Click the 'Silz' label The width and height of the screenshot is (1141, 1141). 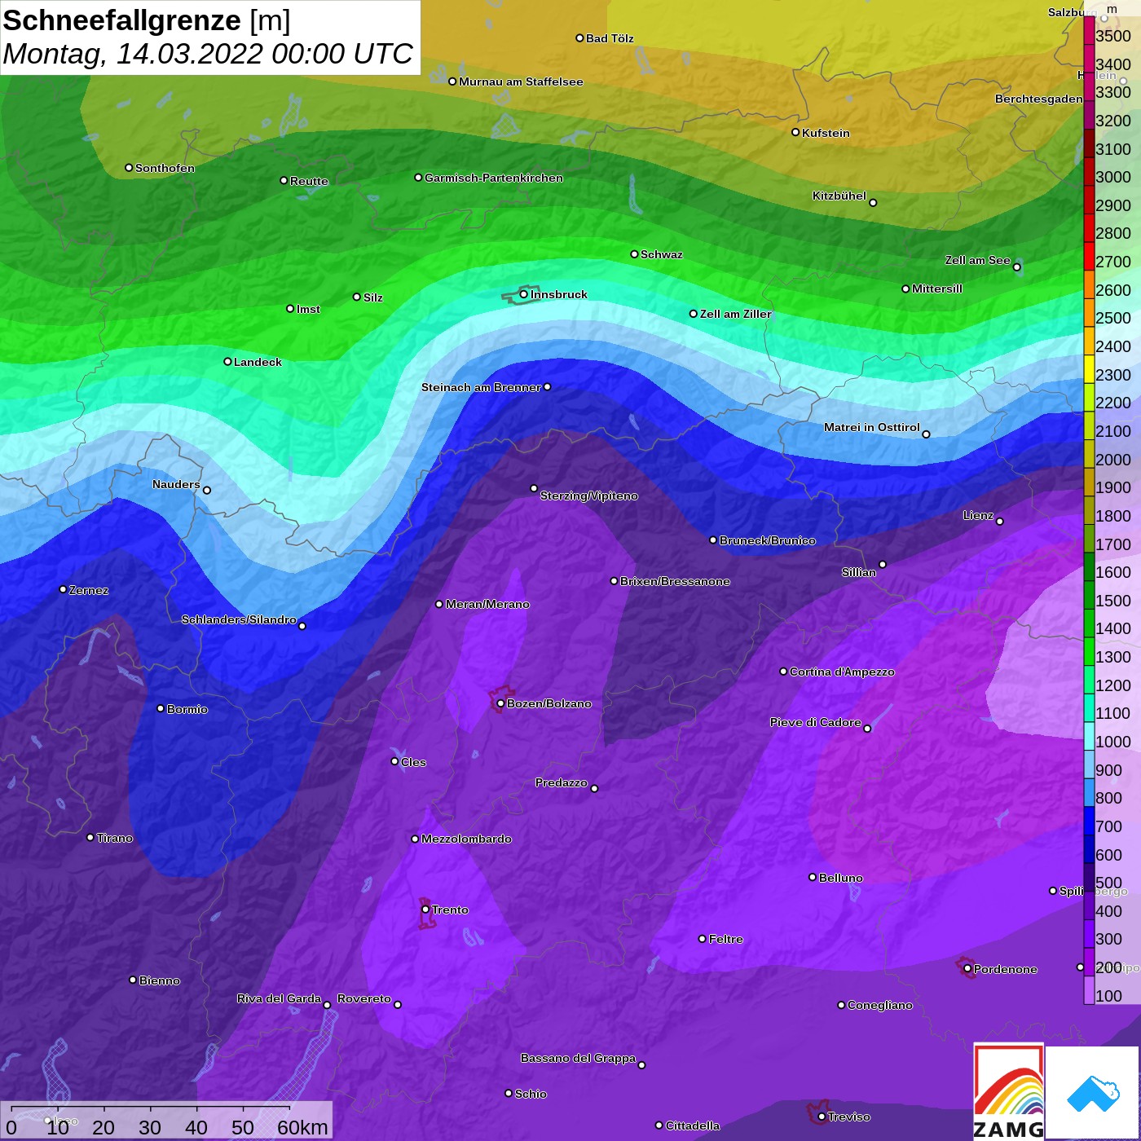click(x=373, y=297)
